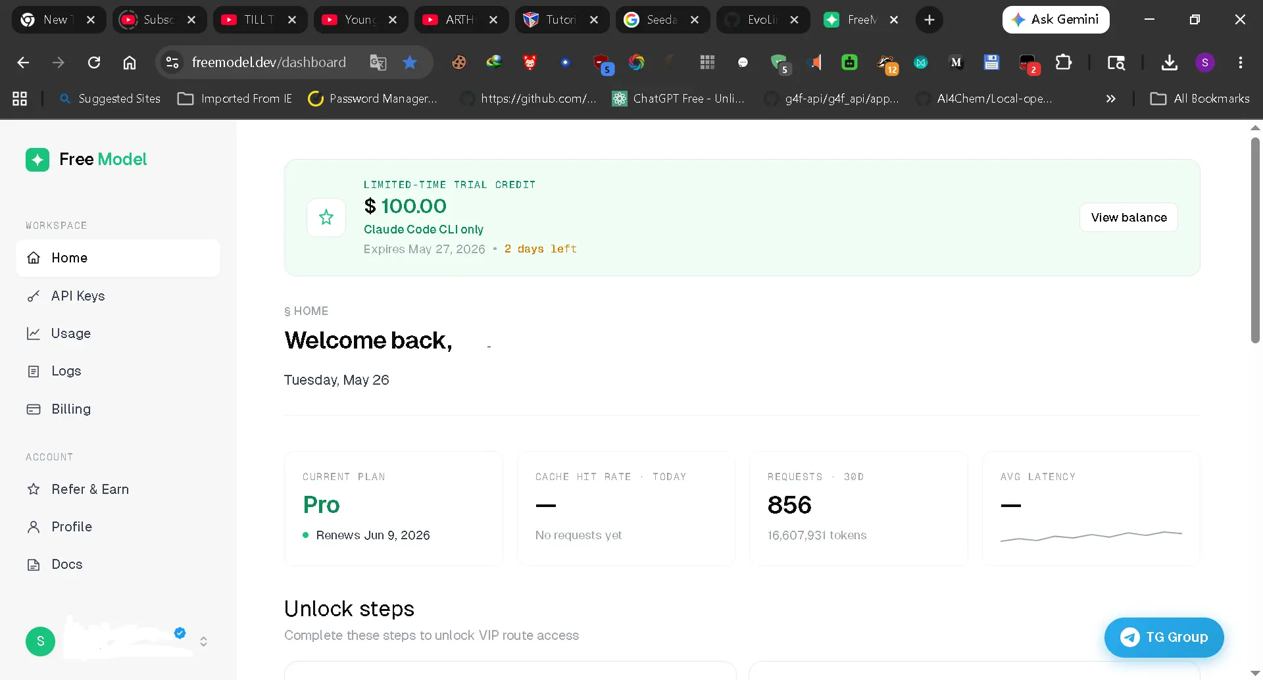Click the 856 requests value
Viewport: 1263px width, 680px height.
(x=789, y=505)
